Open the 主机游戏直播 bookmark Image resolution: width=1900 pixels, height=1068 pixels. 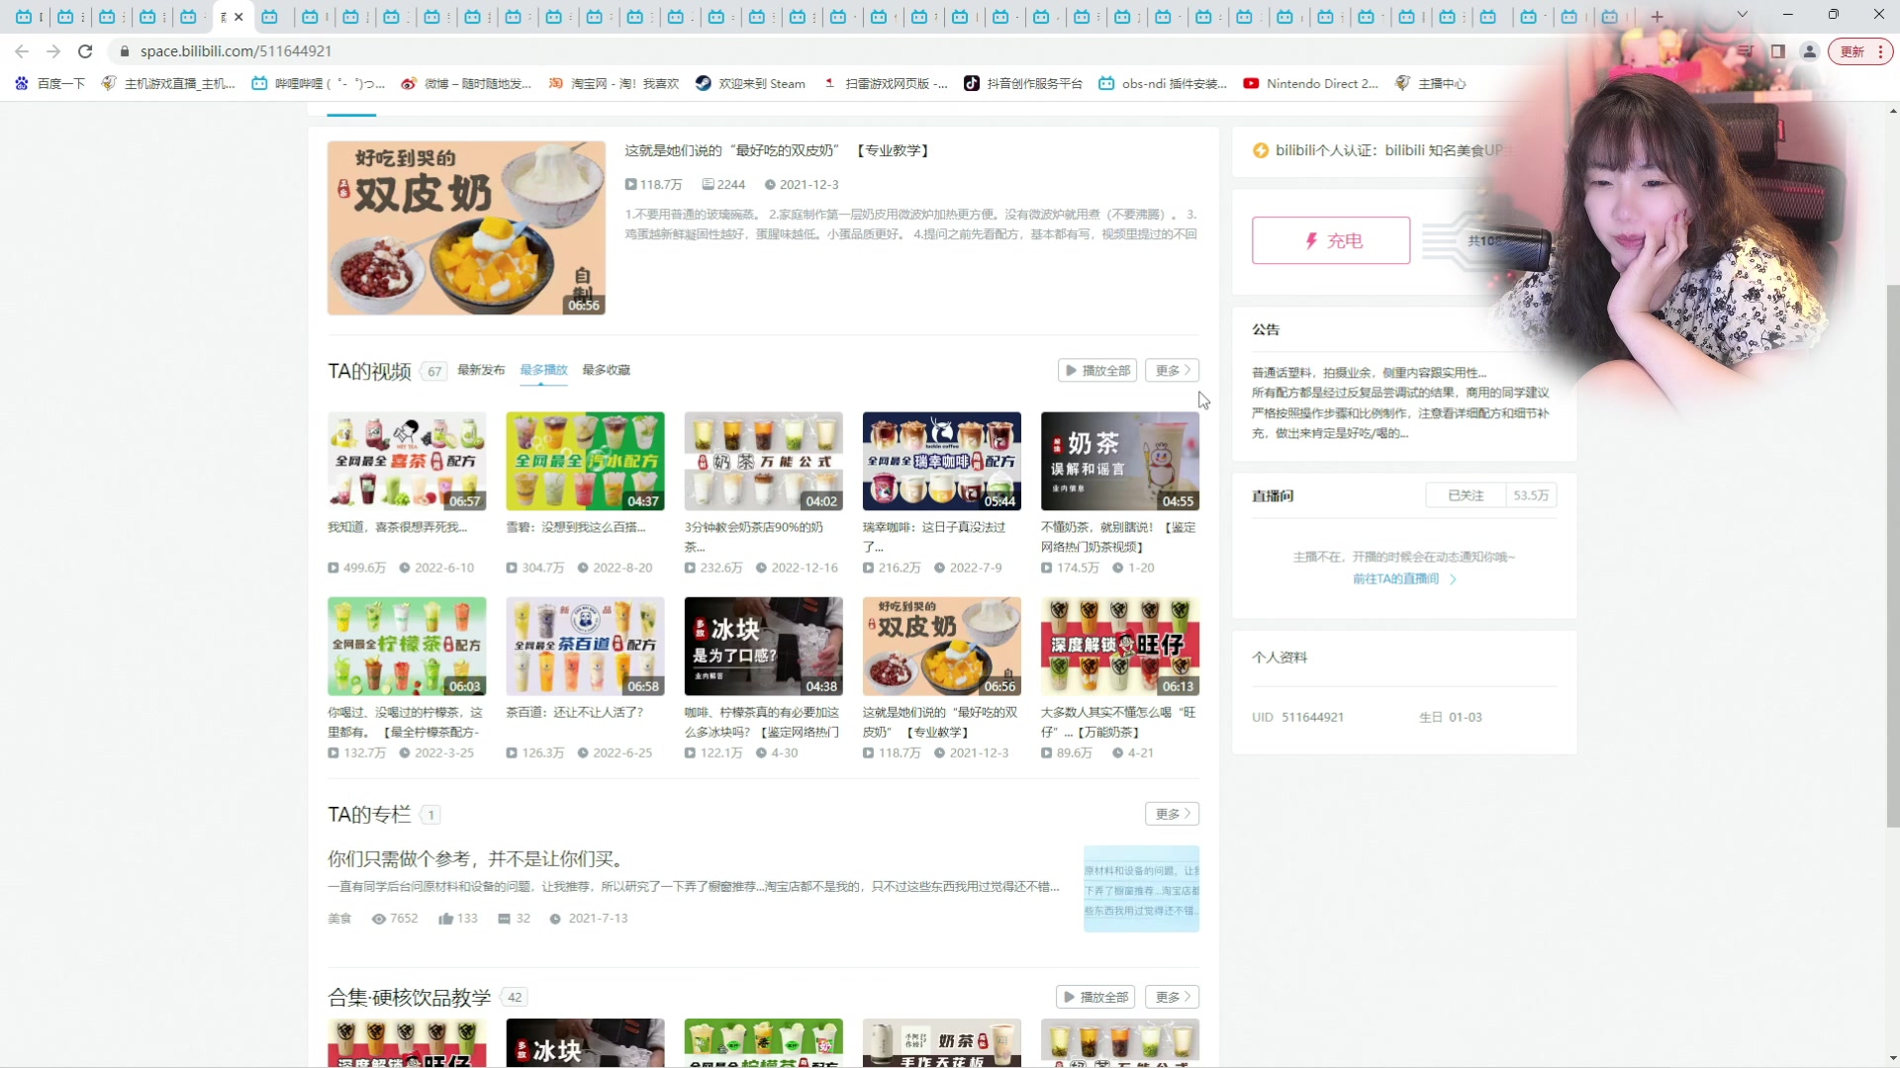click(169, 84)
